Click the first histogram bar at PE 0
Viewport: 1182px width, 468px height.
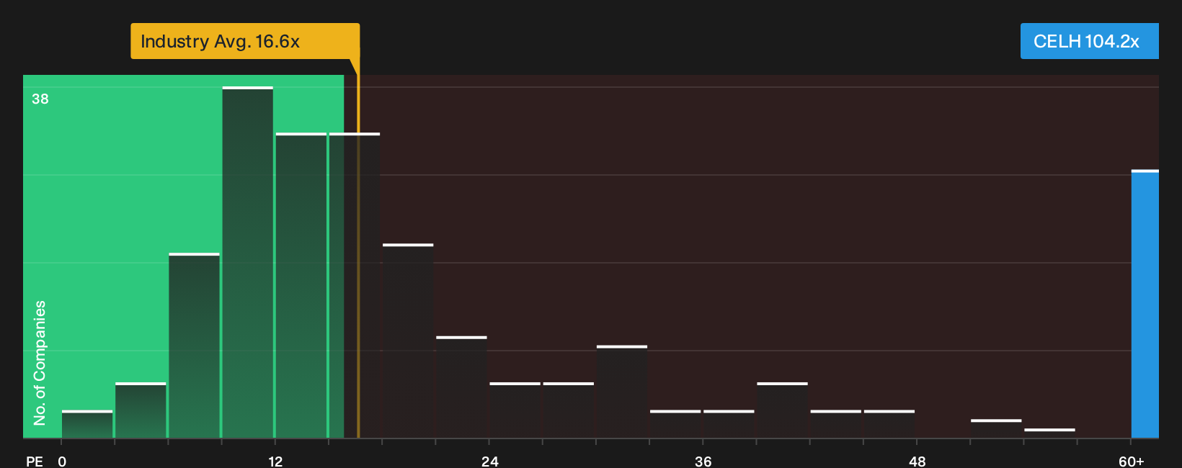87,424
